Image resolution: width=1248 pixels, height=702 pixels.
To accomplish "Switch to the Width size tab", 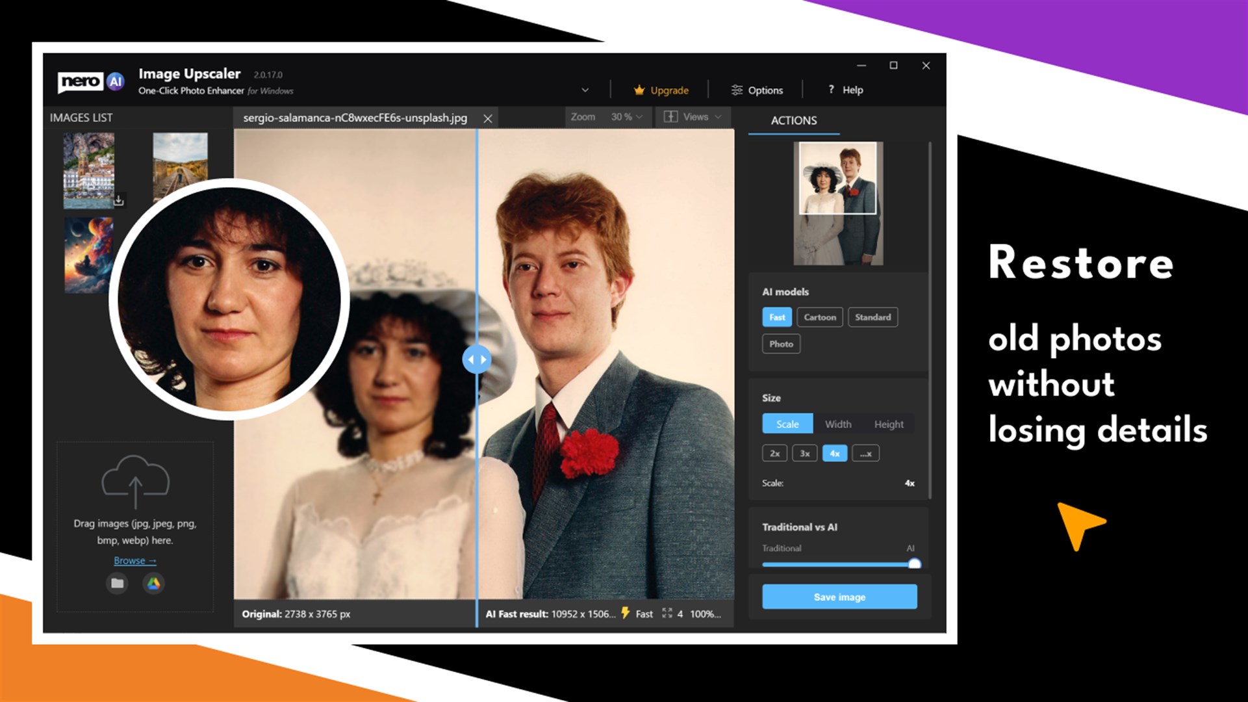I will [x=837, y=424].
